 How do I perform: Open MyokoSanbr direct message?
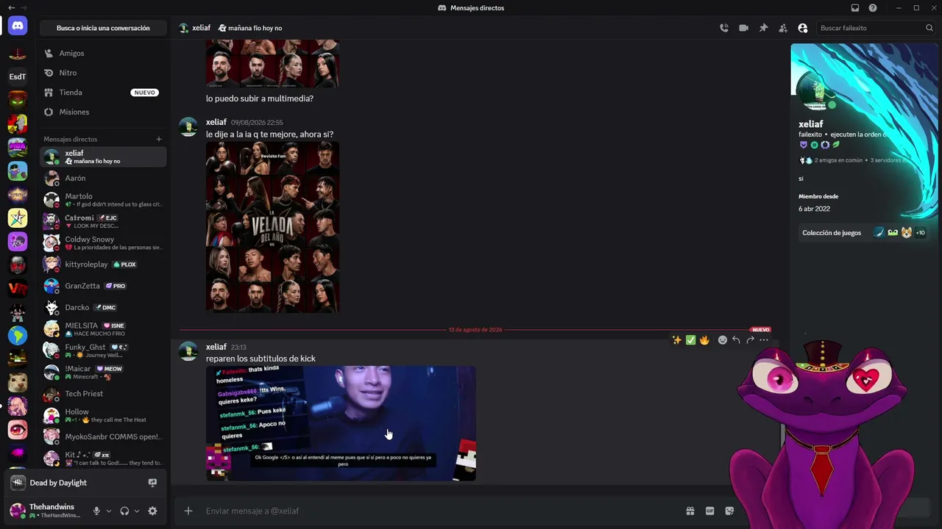pyautogui.click(x=103, y=436)
